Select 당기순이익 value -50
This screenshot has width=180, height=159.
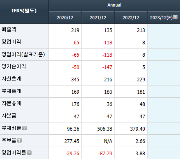point(75,67)
